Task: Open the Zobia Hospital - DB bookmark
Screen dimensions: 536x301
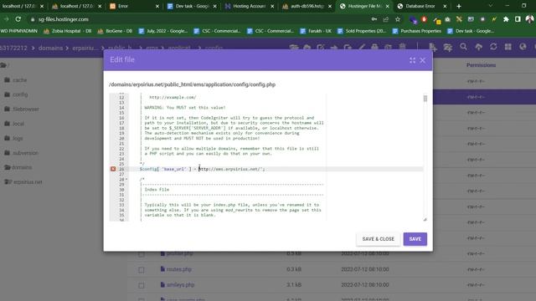Action: point(68,31)
